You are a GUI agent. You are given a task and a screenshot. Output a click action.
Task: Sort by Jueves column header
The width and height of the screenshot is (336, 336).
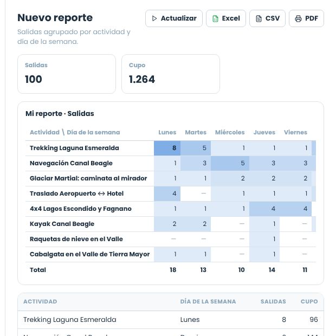point(264,132)
